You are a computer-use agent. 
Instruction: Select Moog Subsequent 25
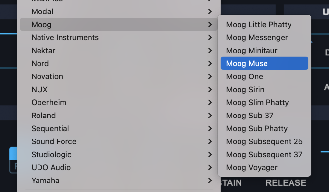pos(264,141)
